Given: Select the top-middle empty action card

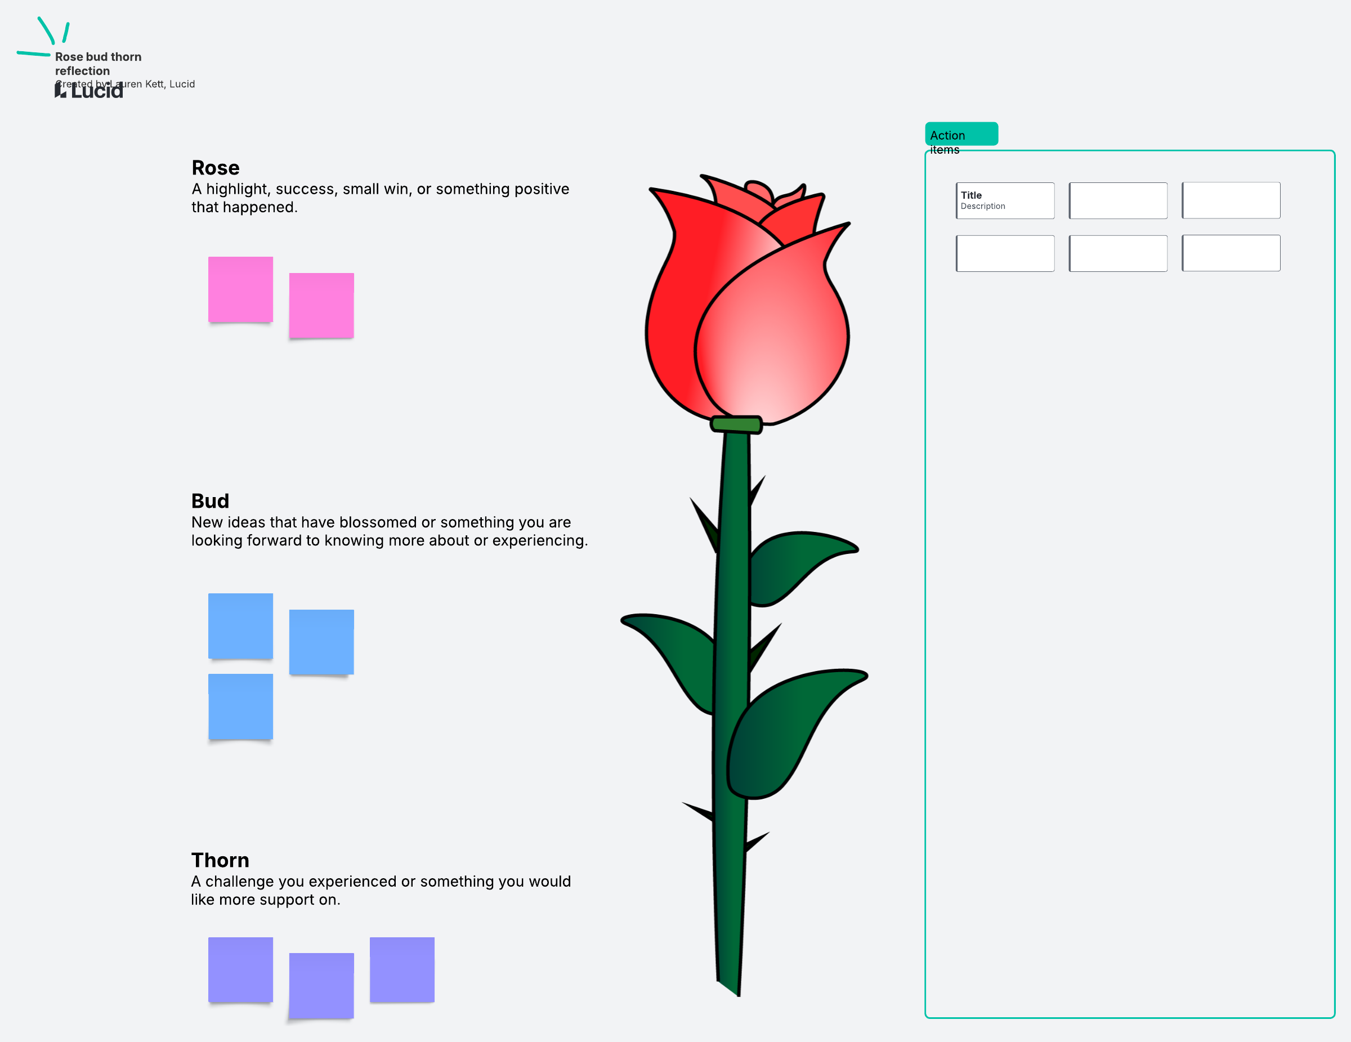Looking at the screenshot, I should pyautogui.click(x=1118, y=200).
